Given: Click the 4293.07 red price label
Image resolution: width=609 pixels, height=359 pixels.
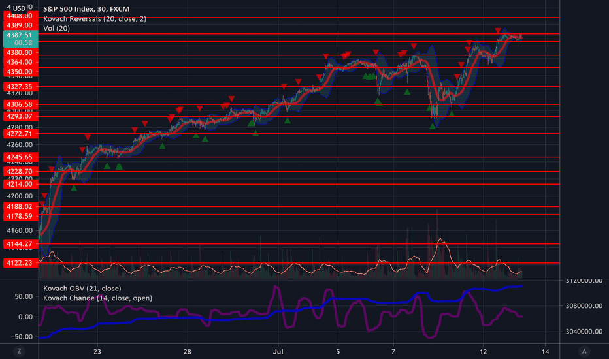Looking at the screenshot, I should coord(21,116).
